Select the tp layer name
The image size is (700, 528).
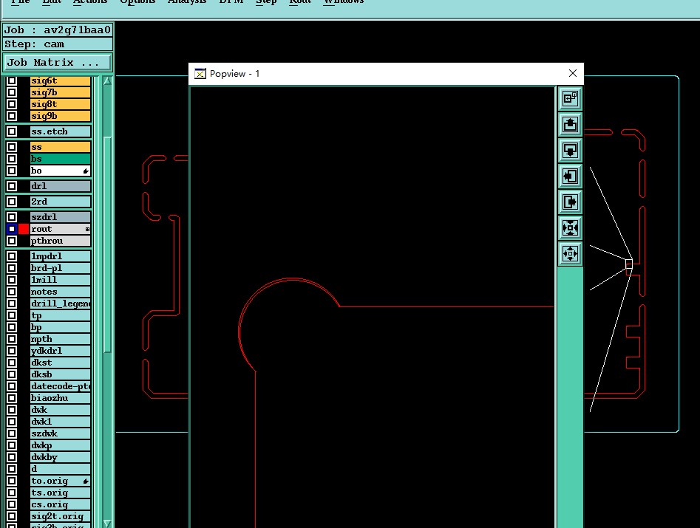point(61,315)
